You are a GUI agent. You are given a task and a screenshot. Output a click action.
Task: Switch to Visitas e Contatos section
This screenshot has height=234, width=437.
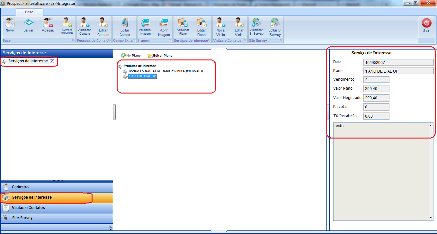(28, 208)
